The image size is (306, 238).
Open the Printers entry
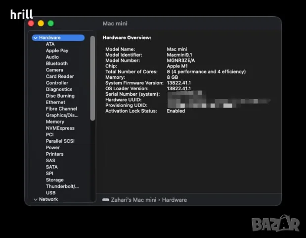pos(55,154)
